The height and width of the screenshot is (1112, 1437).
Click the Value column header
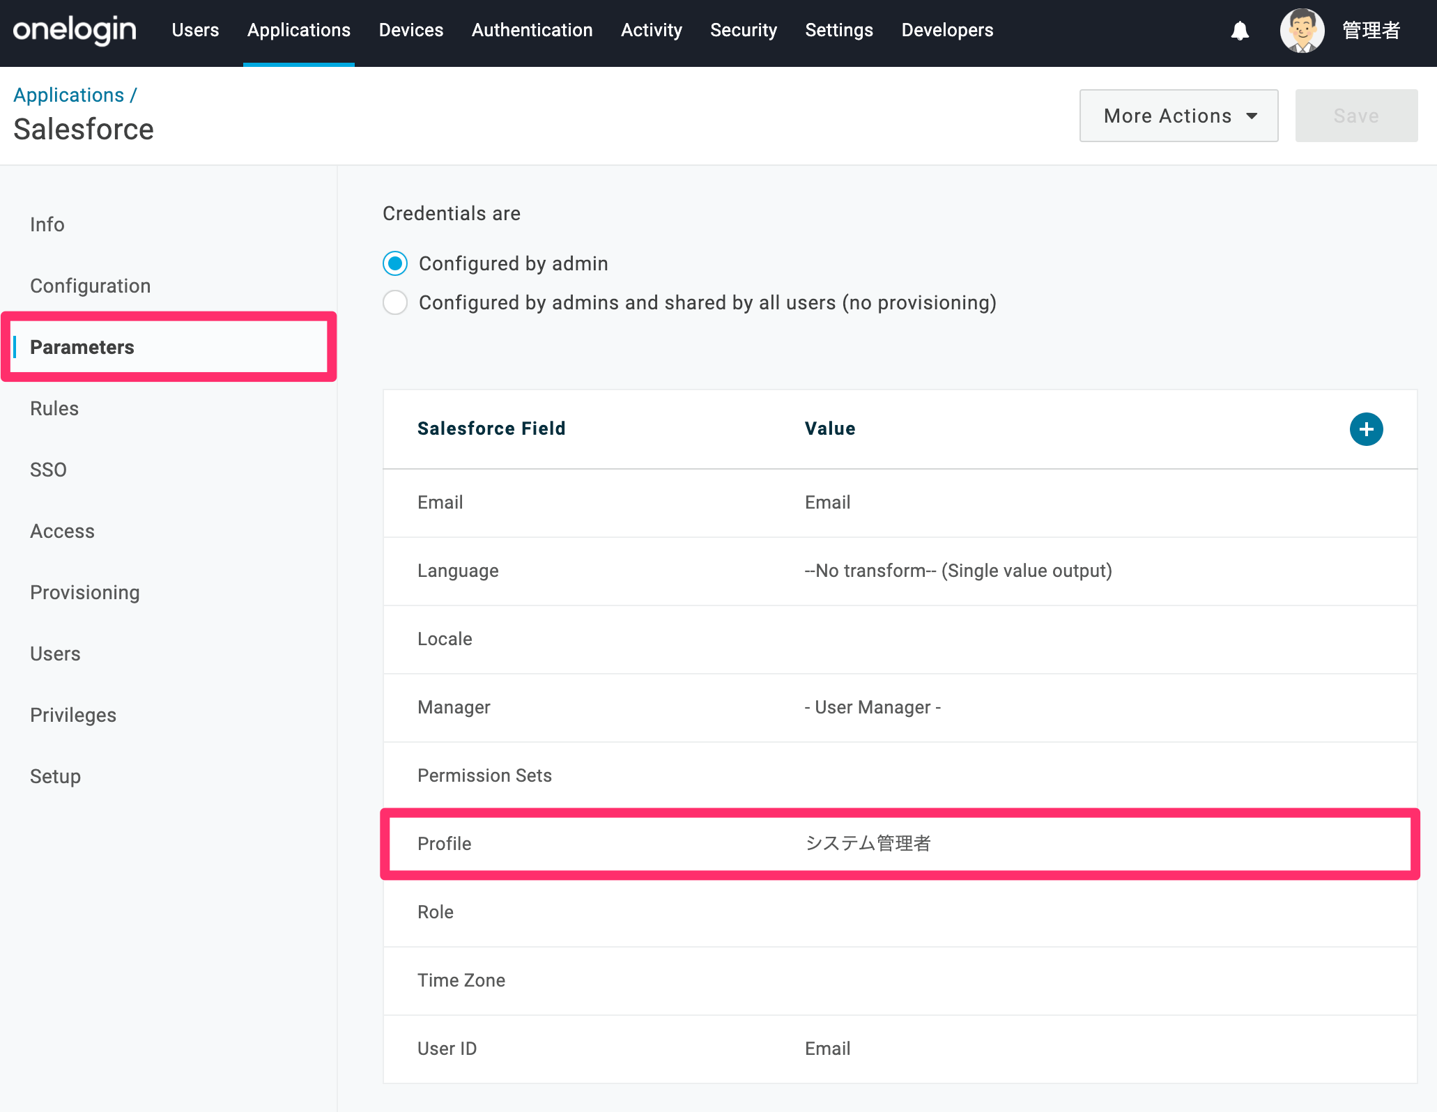coord(830,429)
